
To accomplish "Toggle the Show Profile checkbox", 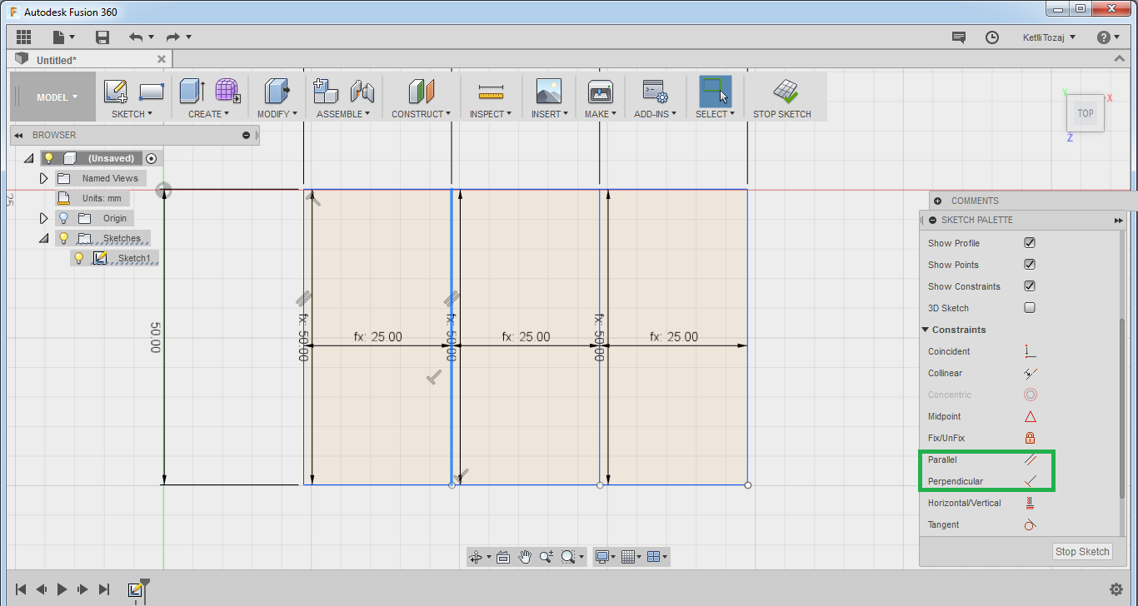I will pos(1030,243).
